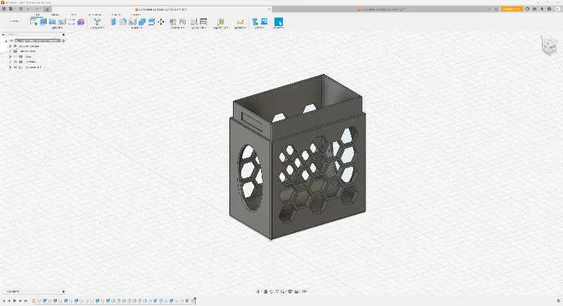Open the Modify menu dropdown
This screenshot has width=563, height=306.
click(136, 27)
